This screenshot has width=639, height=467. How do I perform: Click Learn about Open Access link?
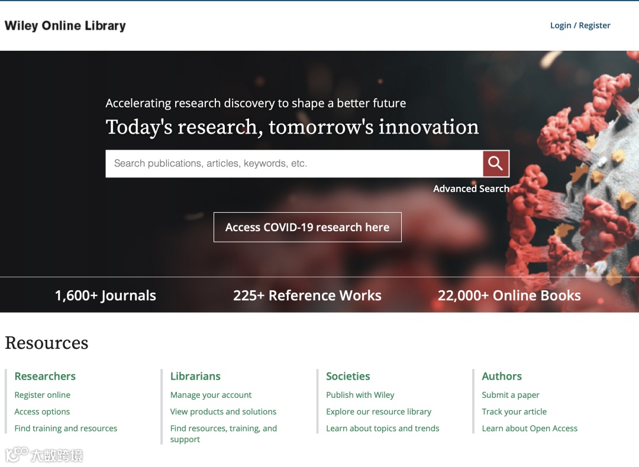point(530,429)
